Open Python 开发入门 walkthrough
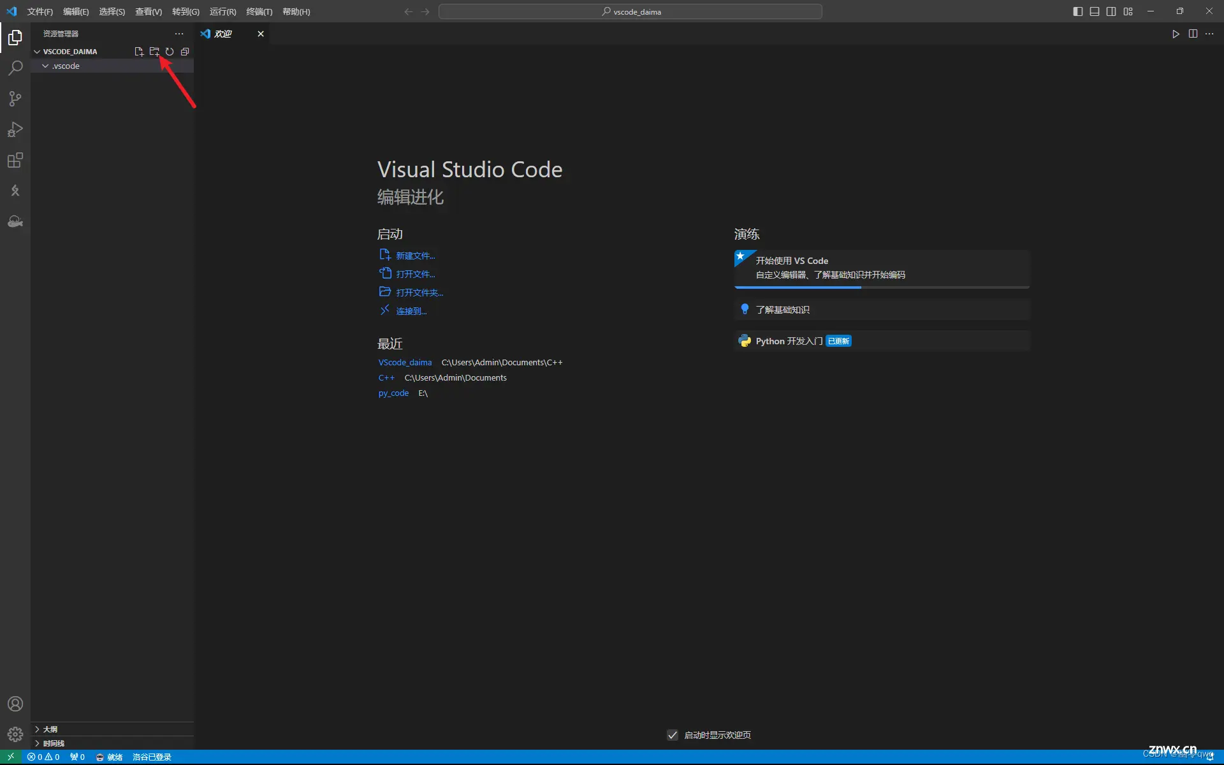1224x765 pixels. coord(882,341)
